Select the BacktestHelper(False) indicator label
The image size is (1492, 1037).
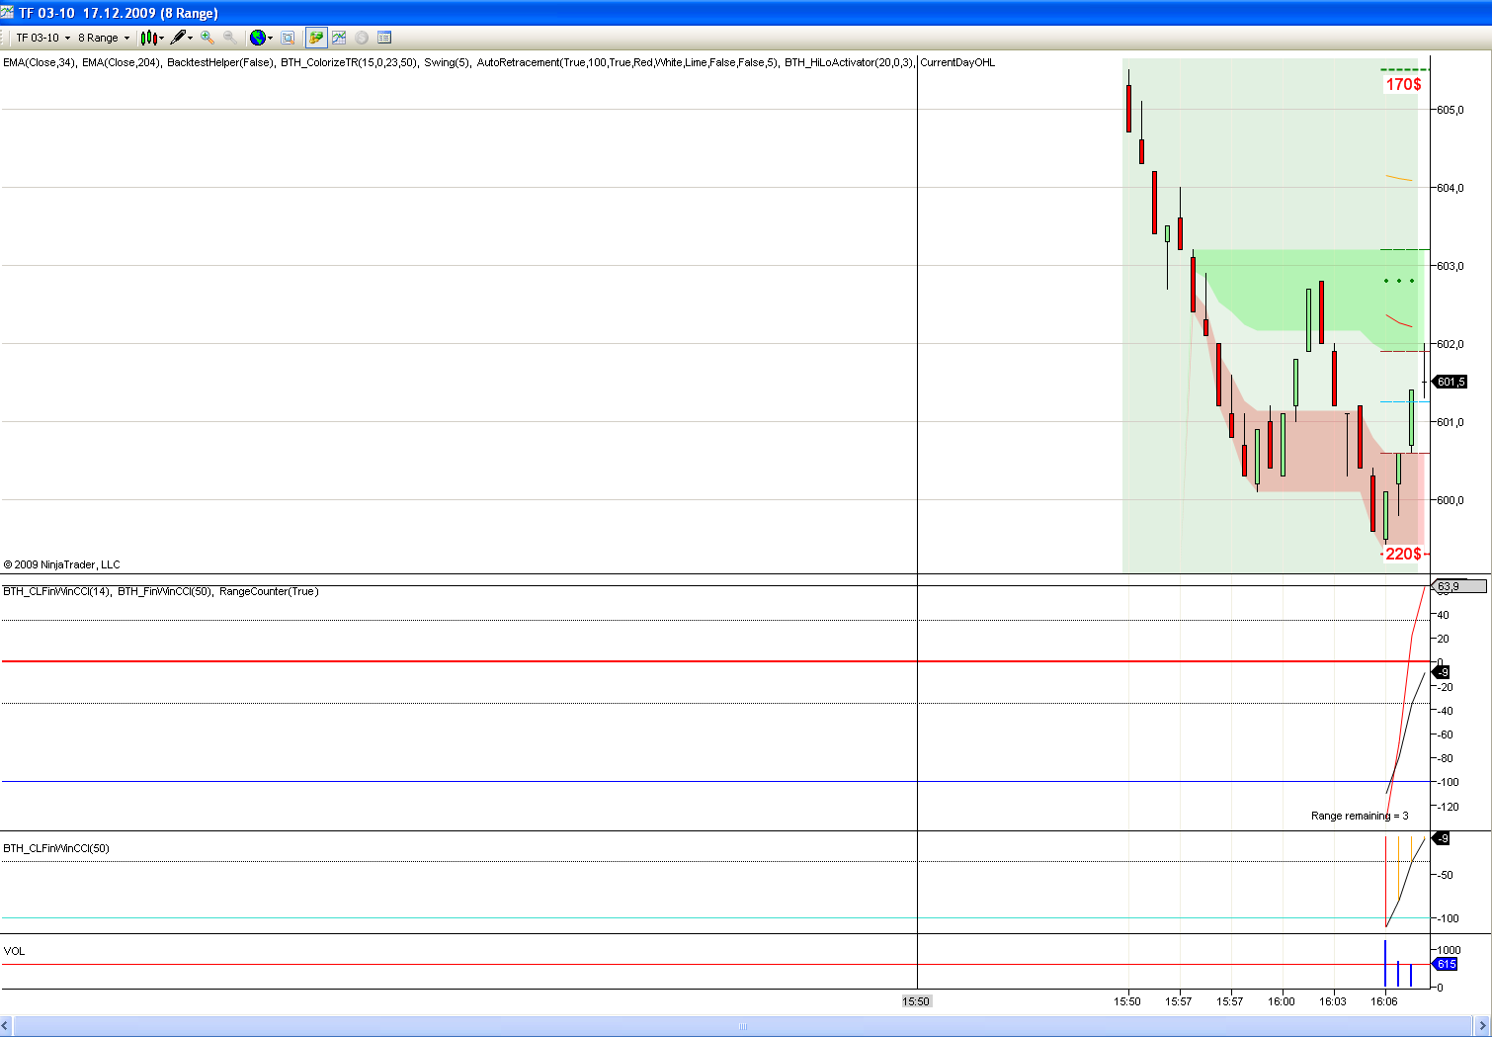[x=221, y=62]
